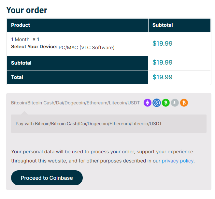The height and width of the screenshot is (199, 215).
Task: Click the Product column header
Action: click(21, 25)
